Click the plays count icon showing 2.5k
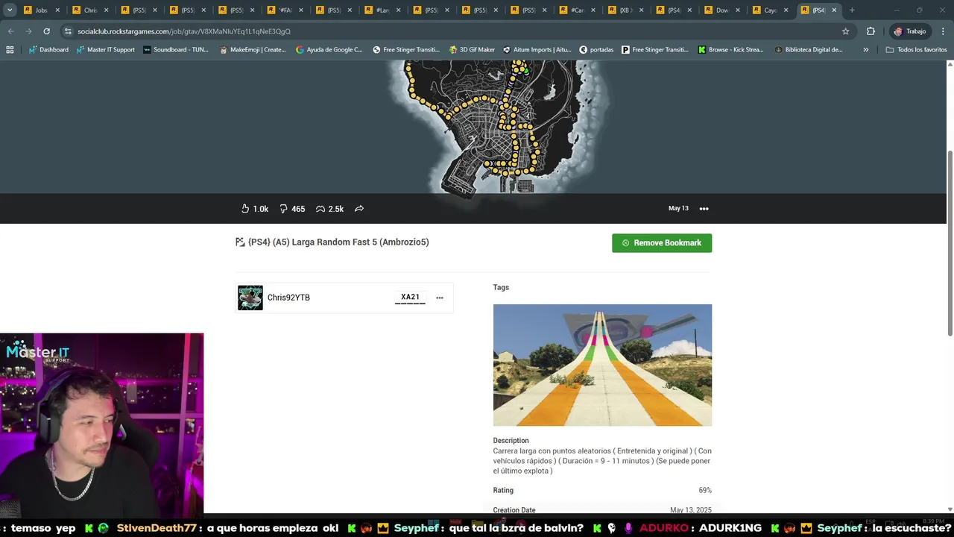The image size is (954, 537). [320, 209]
